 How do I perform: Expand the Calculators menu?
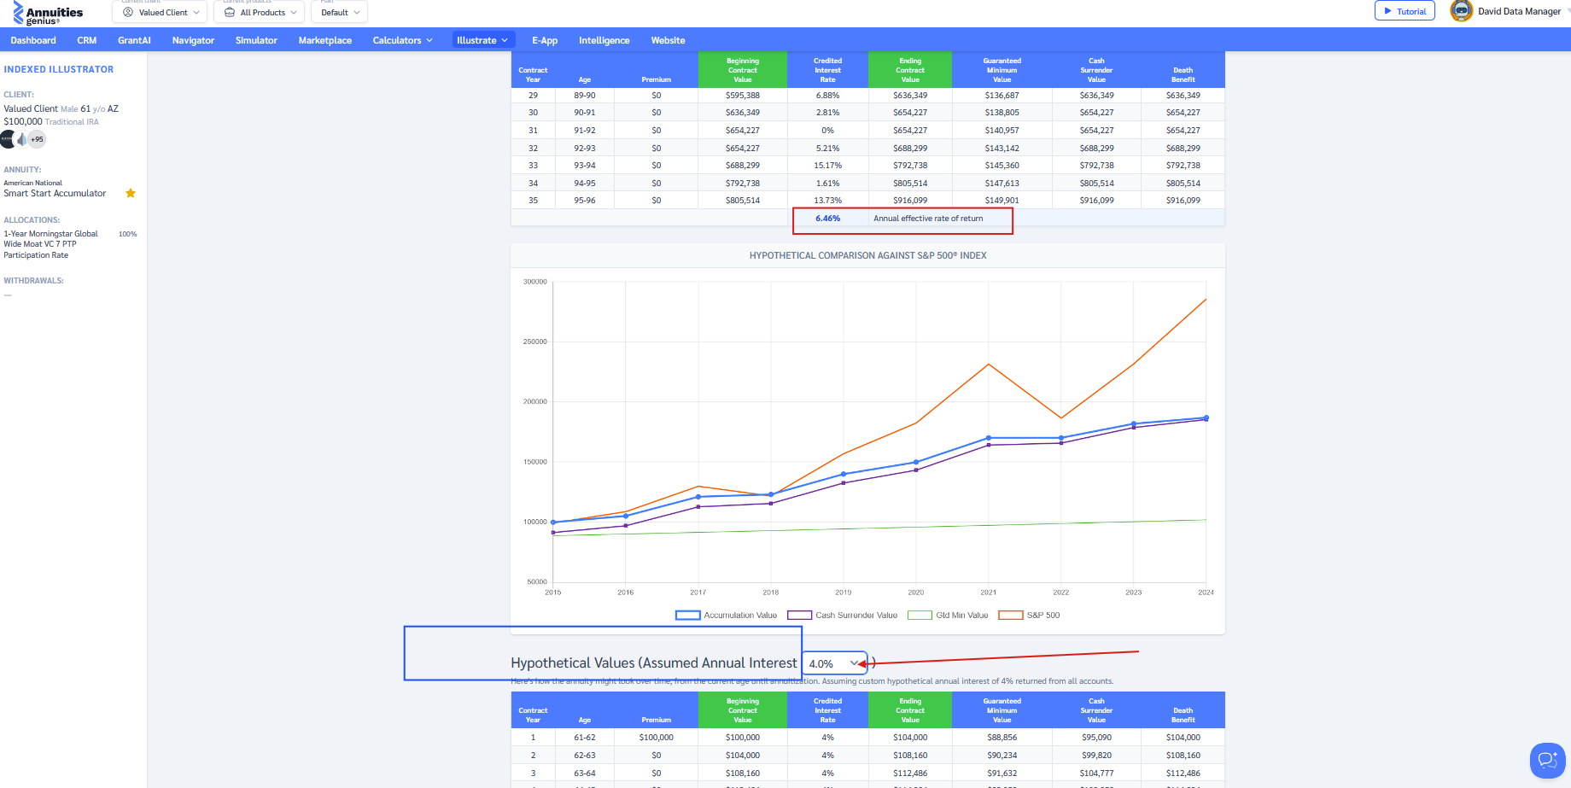pyautogui.click(x=402, y=40)
